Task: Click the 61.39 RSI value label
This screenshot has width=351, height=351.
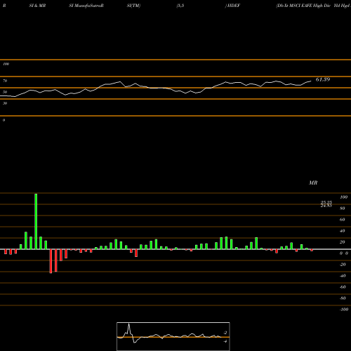Action: click(x=323, y=79)
